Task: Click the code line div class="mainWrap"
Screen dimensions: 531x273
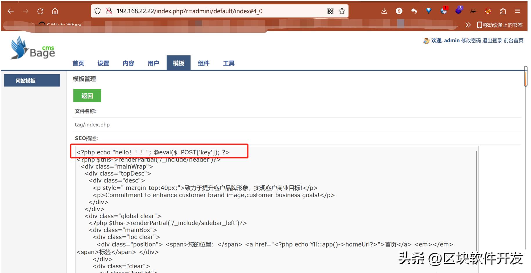Action: click(x=117, y=167)
